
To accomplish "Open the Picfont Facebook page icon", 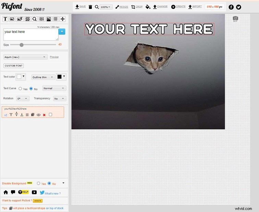I will tap(231, 7).
